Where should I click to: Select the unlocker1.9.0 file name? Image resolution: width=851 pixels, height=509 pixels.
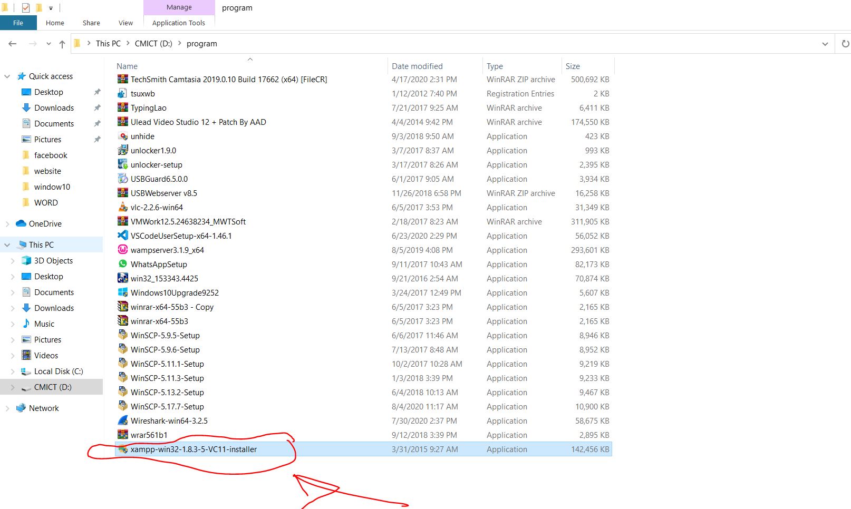point(153,150)
